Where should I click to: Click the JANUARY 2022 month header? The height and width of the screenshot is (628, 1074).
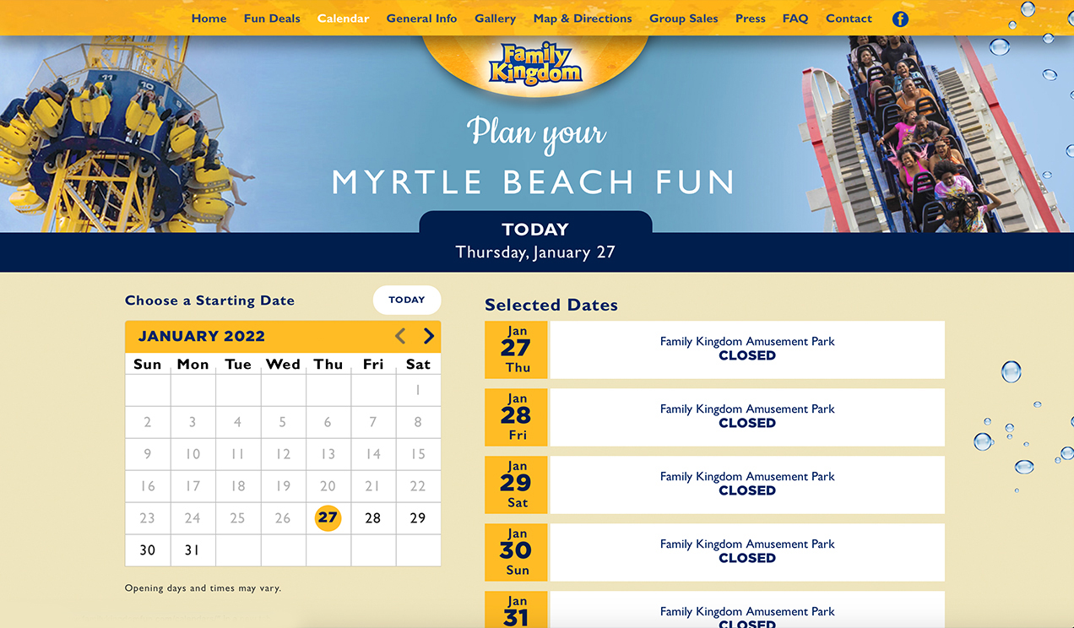[x=202, y=336]
